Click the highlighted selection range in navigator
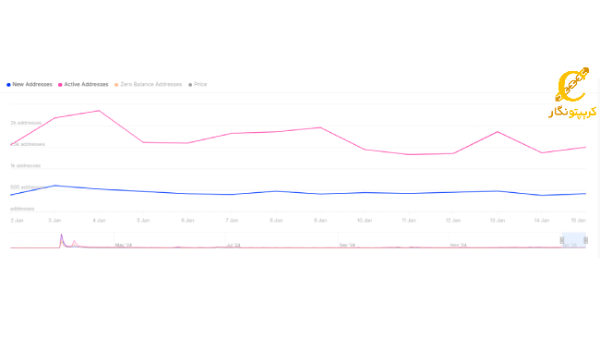The height and width of the screenshot is (337, 600). pos(573,240)
